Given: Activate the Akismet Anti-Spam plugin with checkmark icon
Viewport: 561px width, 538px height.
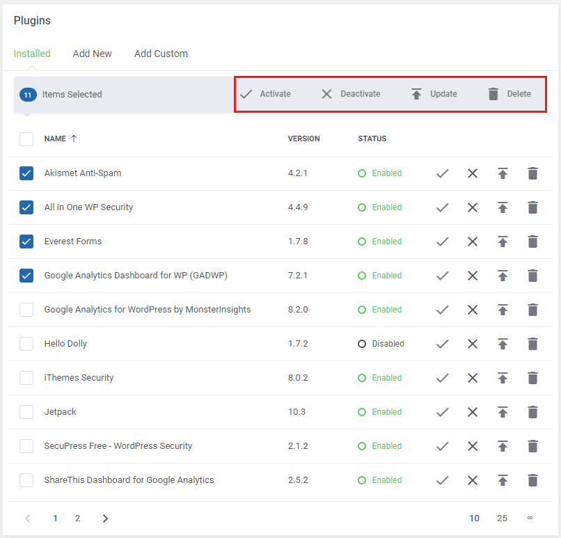Looking at the screenshot, I should click(442, 173).
